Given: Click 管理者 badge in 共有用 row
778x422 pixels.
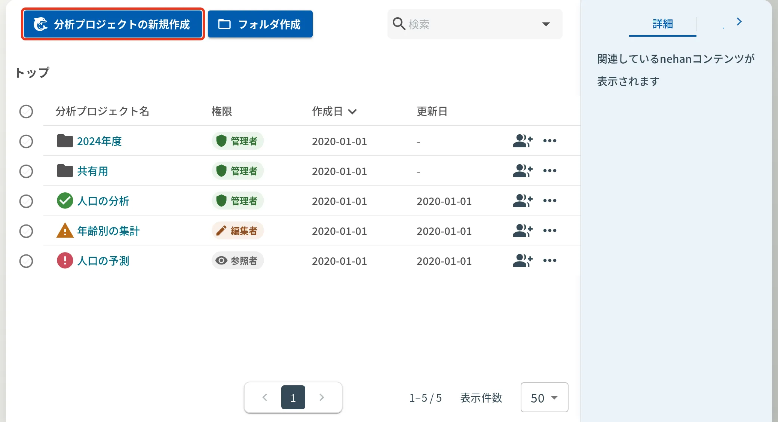Looking at the screenshot, I should (238, 171).
